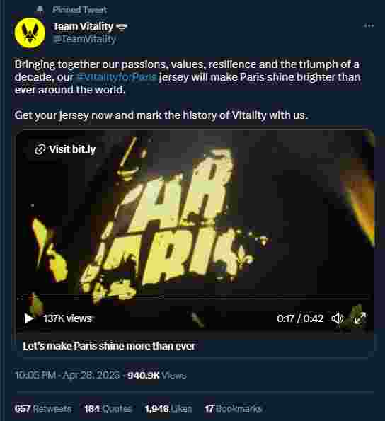
Task: Seek along the video progress bar
Action: click(x=194, y=299)
